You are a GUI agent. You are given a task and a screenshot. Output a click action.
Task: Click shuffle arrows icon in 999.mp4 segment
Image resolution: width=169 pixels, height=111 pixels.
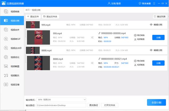point(92,38)
